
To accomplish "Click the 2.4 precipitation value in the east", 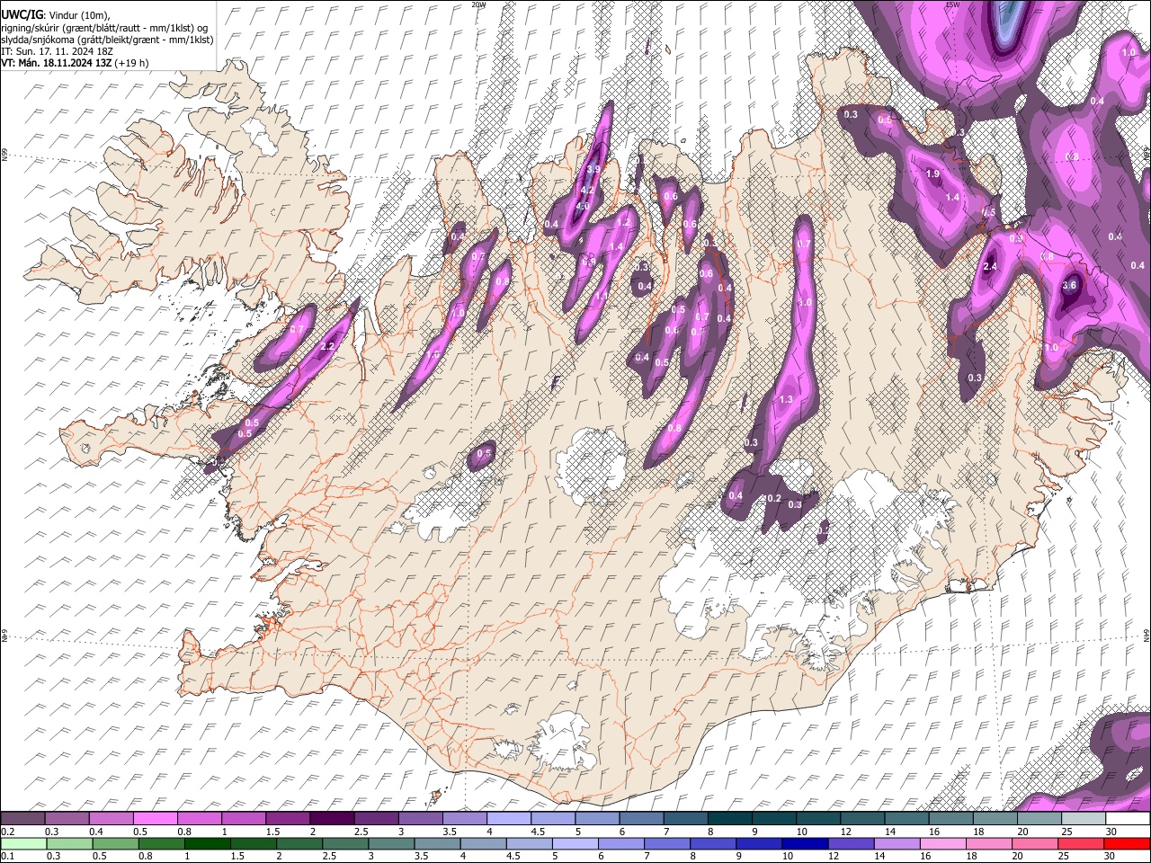I will pos(991,267).
